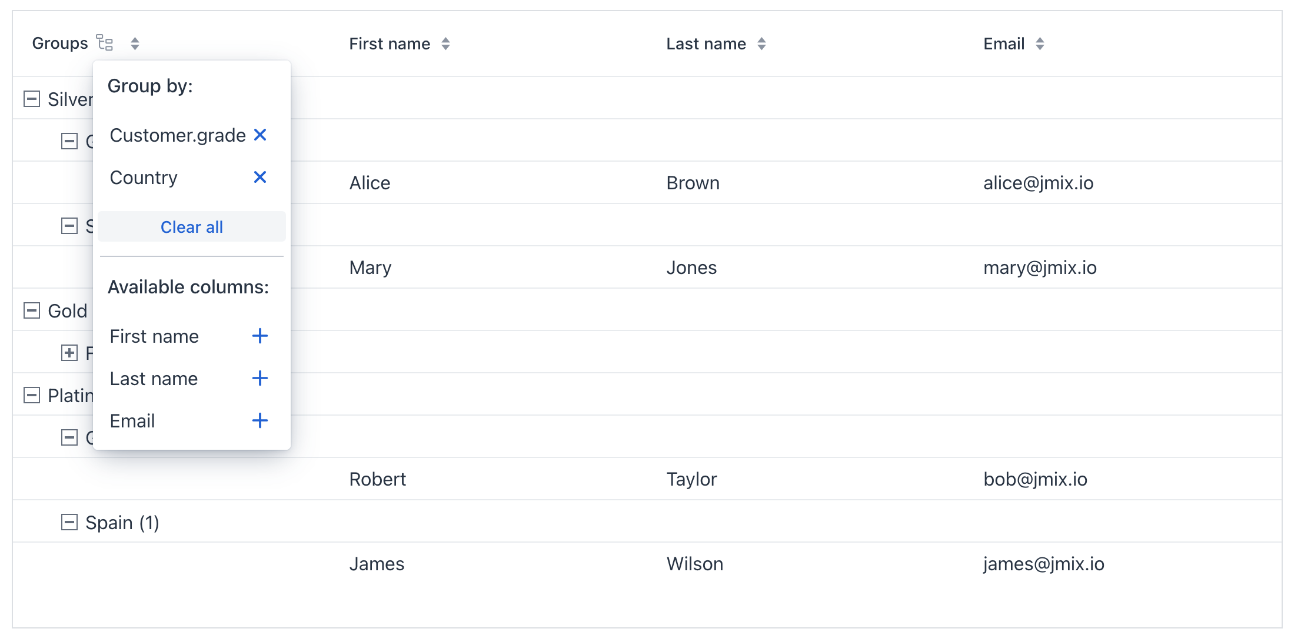
Task: Sort the Groups column
Action: 135,44
